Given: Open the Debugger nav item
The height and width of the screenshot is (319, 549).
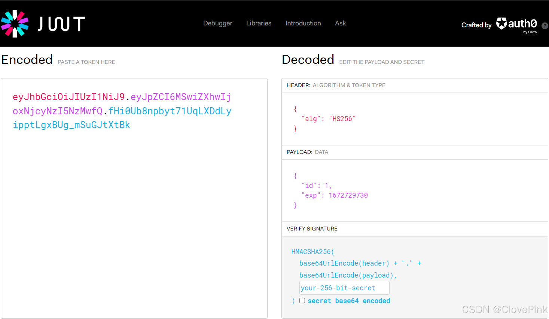Looking at the screenshot, I should [x=218, y=23].
